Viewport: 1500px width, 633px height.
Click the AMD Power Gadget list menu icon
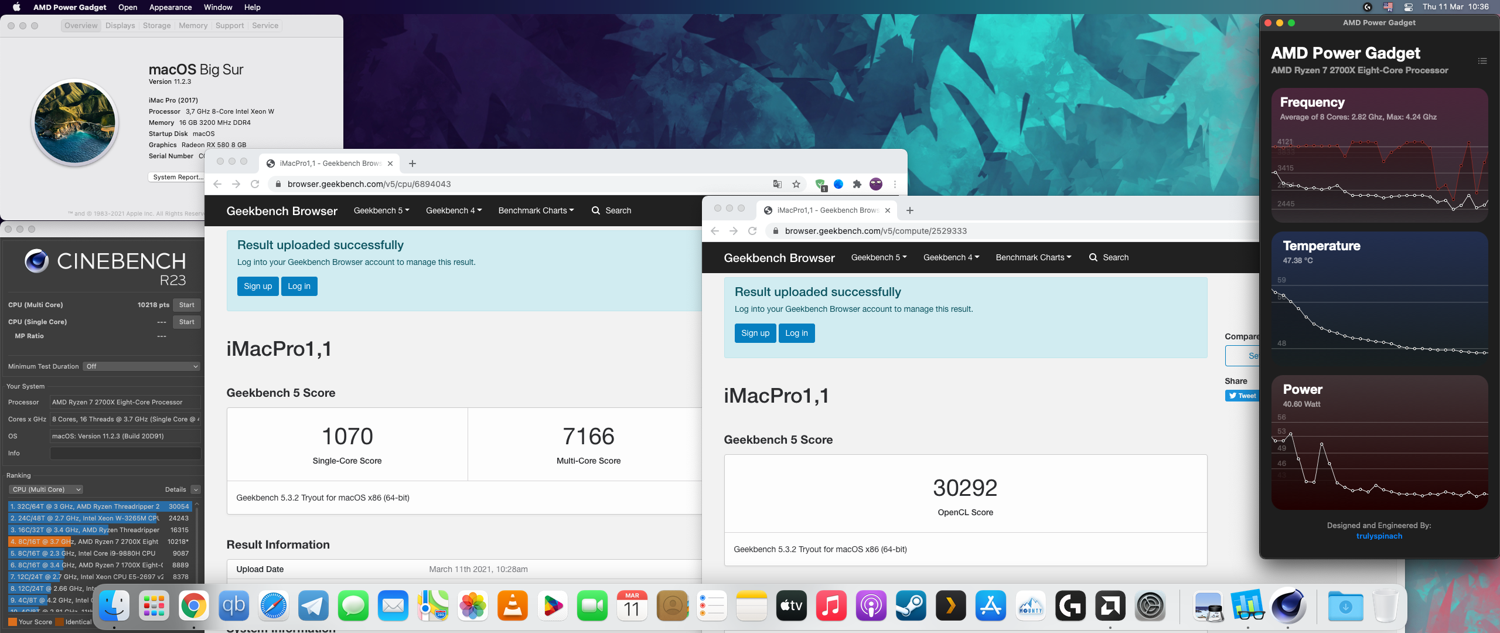1482,61
